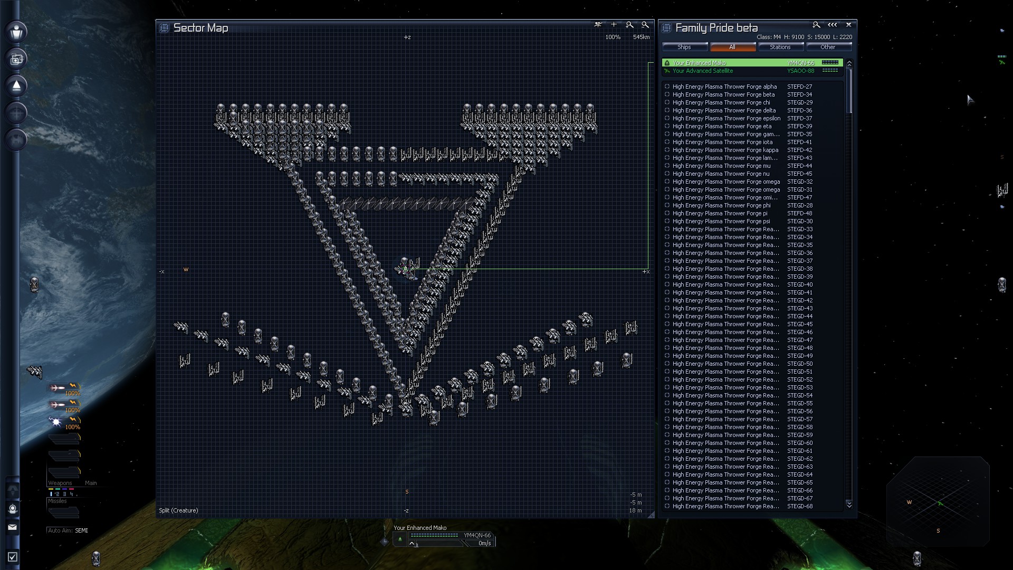Toggle the map axis view icon
The image size is (1013, 570).
[x=598, y=25]
